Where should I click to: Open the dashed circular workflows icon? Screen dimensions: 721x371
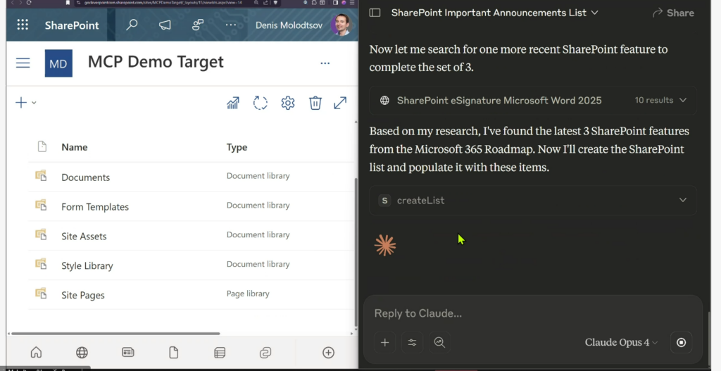[261, 103]
